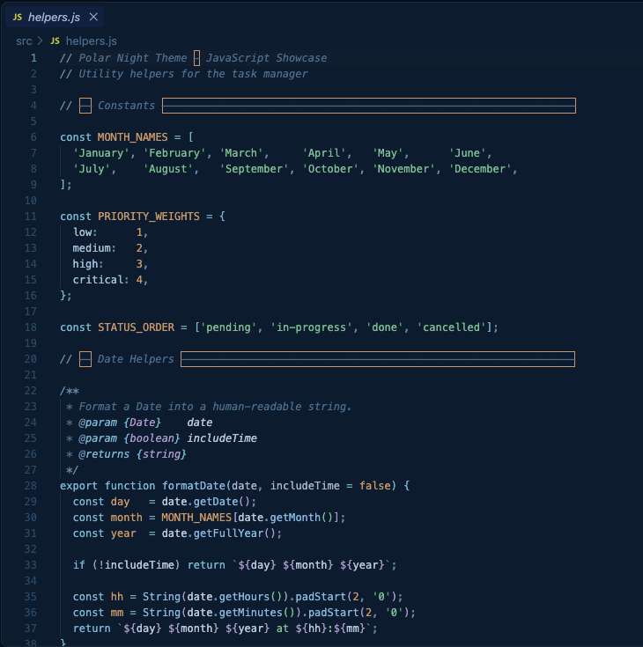Click the '{boolean}' JSDoc type

[152, 438]
